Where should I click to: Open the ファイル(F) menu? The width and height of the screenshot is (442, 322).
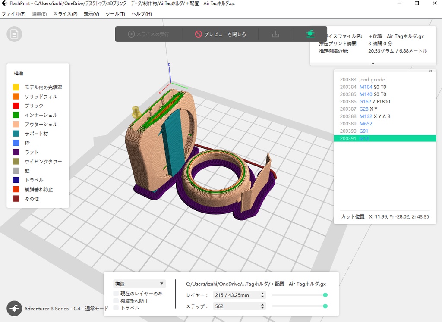point(13,14)
